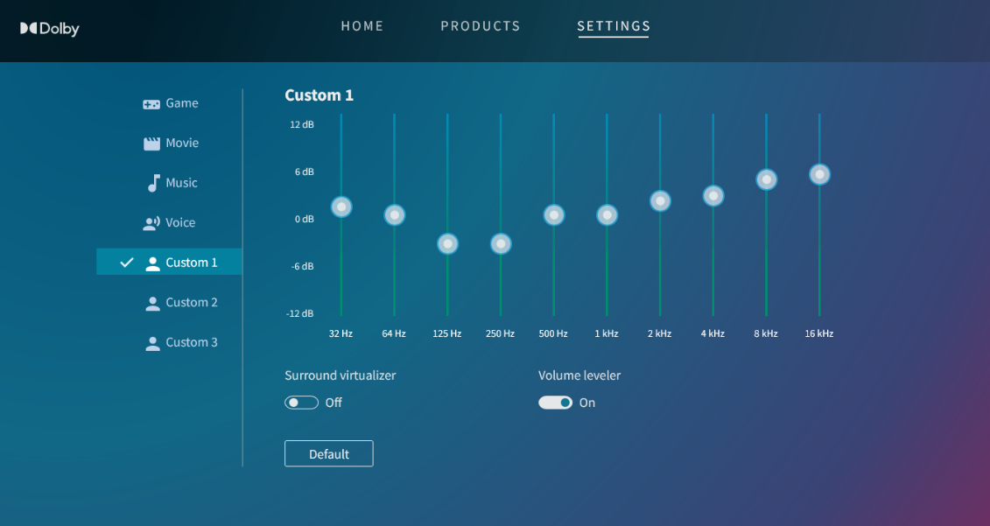990x526 pixels.
Task: Open the HOME tab
Action: click(362, 26)
